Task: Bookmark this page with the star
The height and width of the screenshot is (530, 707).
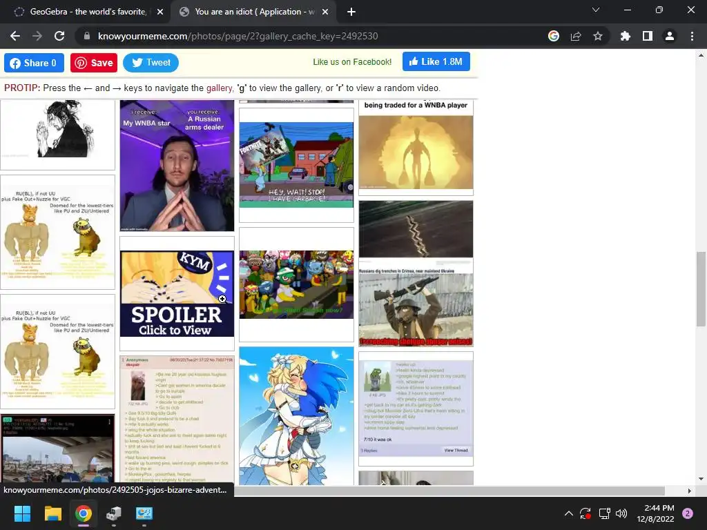Action: click(x=598, y=36)
